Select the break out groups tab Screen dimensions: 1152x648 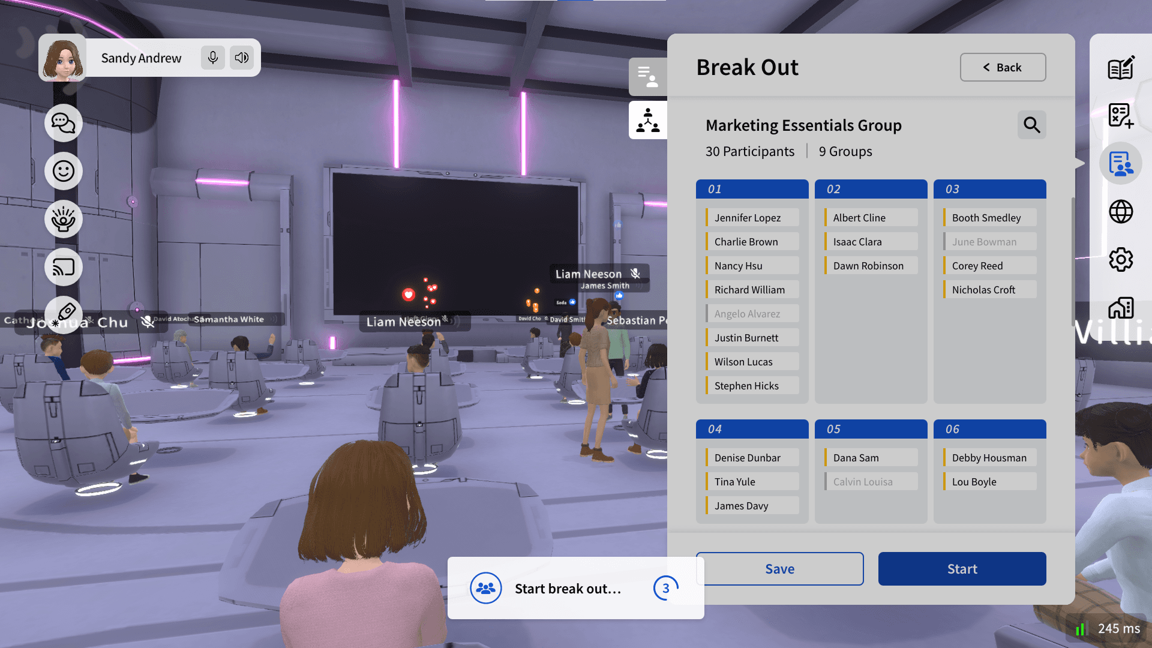tap(647, 120)
